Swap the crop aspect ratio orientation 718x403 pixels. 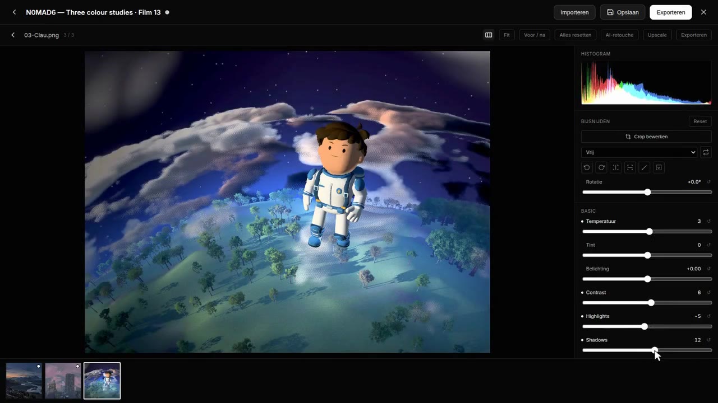pyautogui.click(x=706, y=152)
